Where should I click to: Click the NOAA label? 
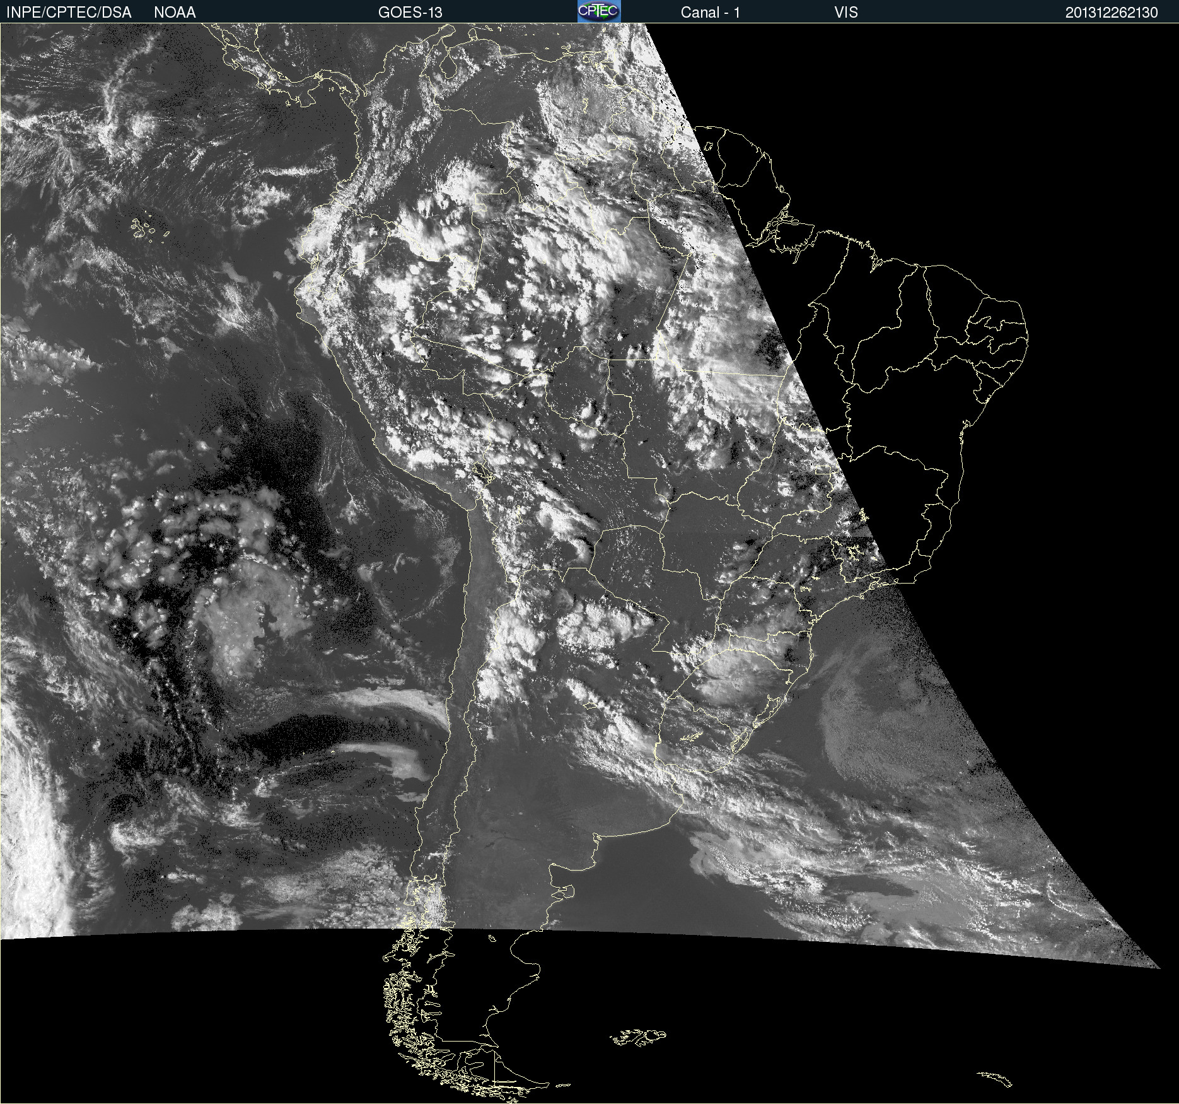click(175, 13)
